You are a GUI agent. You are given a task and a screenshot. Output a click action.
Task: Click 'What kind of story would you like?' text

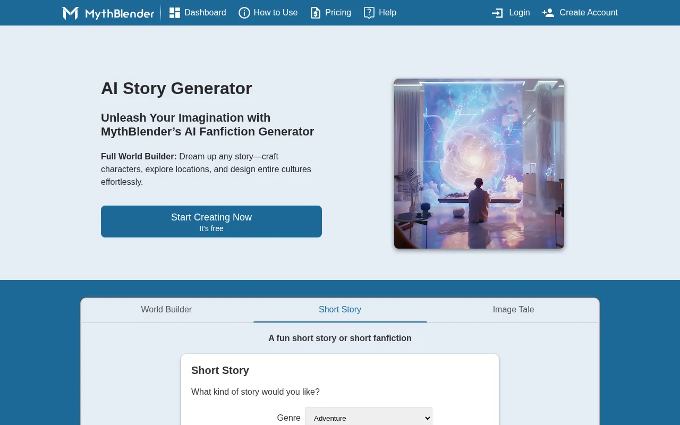[x=256, y=392]
